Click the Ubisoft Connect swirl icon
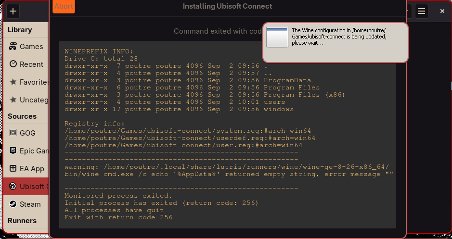The height and width of the screenshot is (239, 452). point(13,186)
